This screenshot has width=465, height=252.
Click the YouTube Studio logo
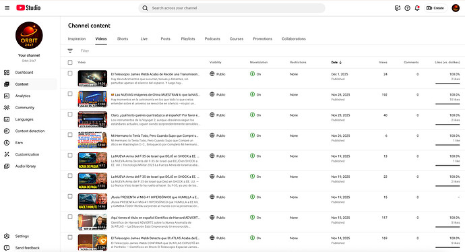(28, 7)
